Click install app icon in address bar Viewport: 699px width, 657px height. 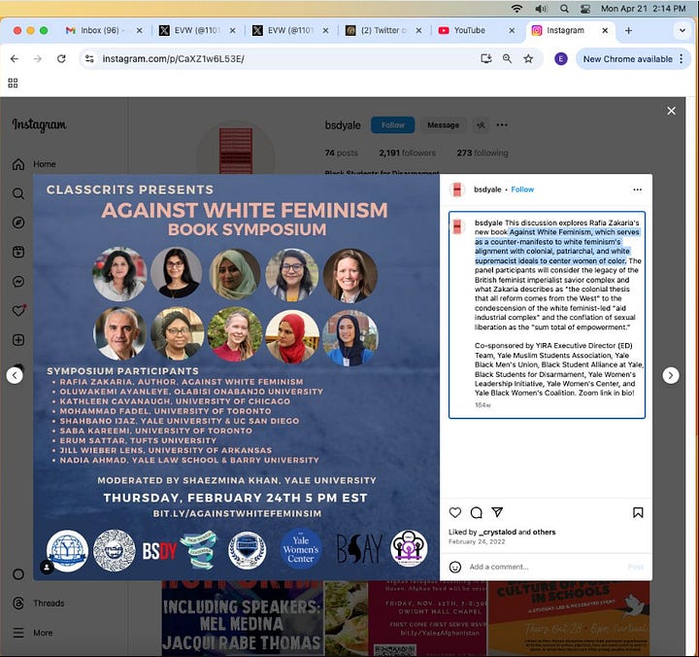pyautogui.click(x=486, y=58)
